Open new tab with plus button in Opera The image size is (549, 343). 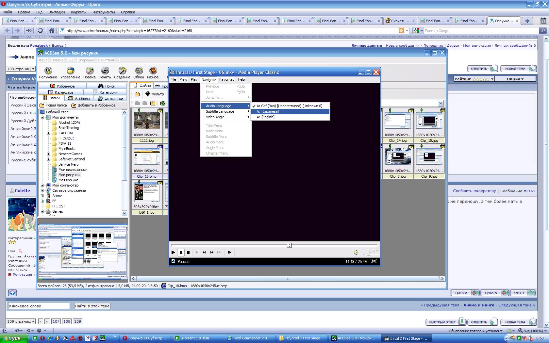[x=527, y=21]
